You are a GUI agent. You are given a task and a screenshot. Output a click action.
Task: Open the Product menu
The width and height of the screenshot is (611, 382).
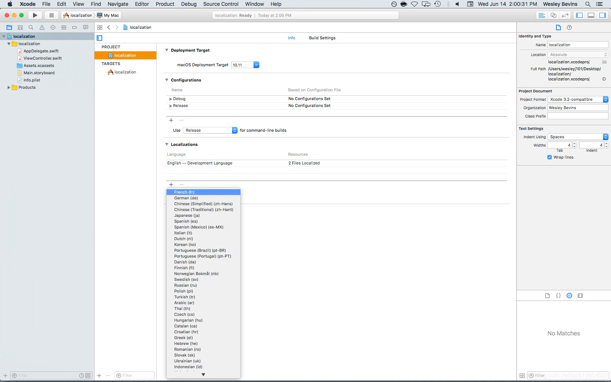[x=165, y=4]
